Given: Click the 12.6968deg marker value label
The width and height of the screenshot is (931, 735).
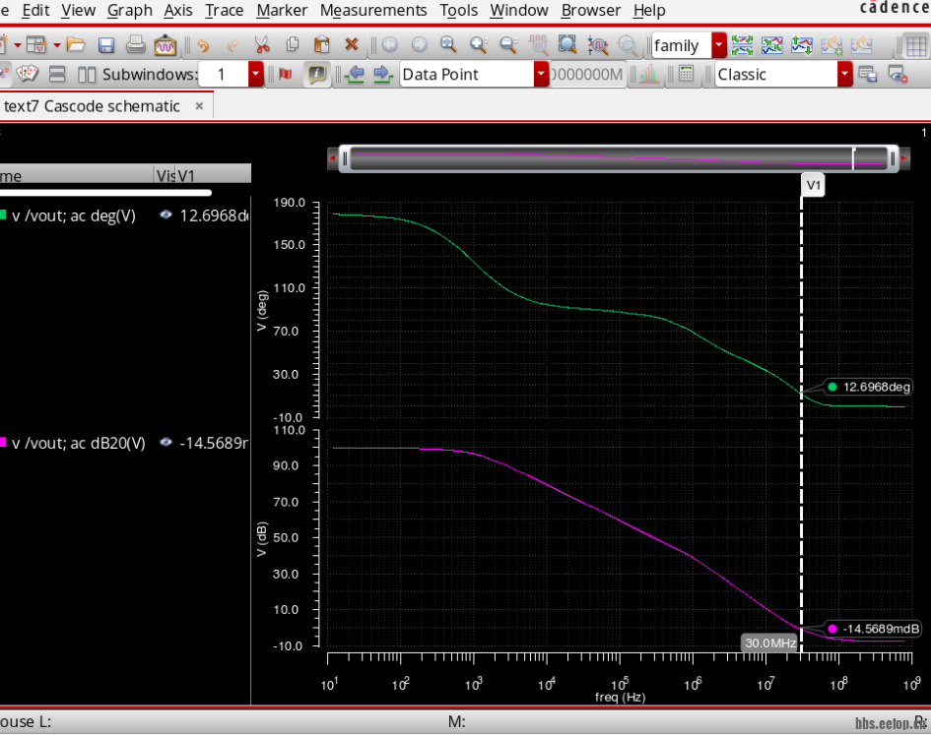Looking at the screenshot, I should (x=868, y=388).
